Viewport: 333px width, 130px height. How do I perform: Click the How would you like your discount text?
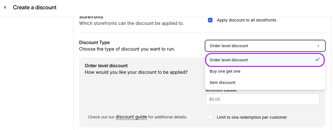[x=136, y=72]
